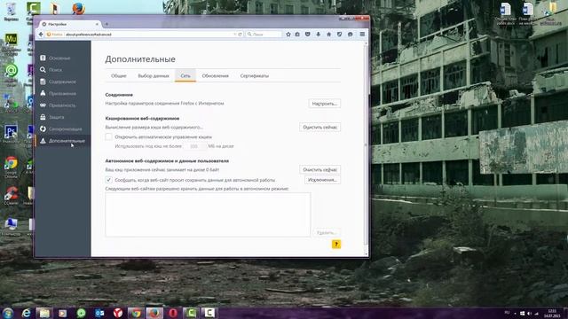Clear cached web content with Очистить сейчас

click(319, 128)
